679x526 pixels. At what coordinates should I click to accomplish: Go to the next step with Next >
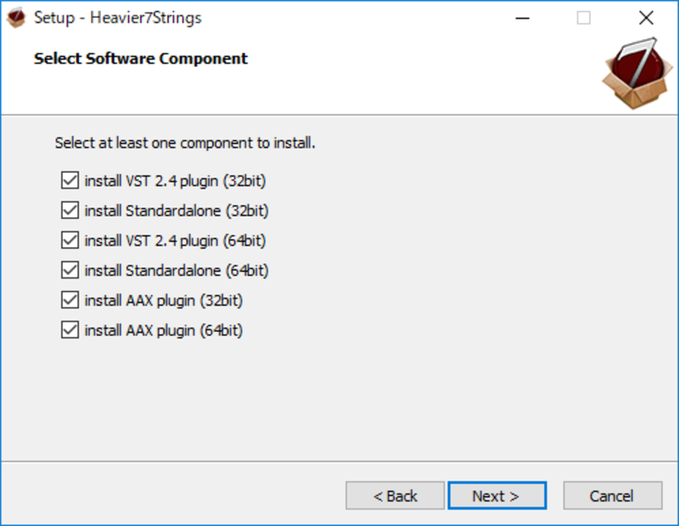497,495
